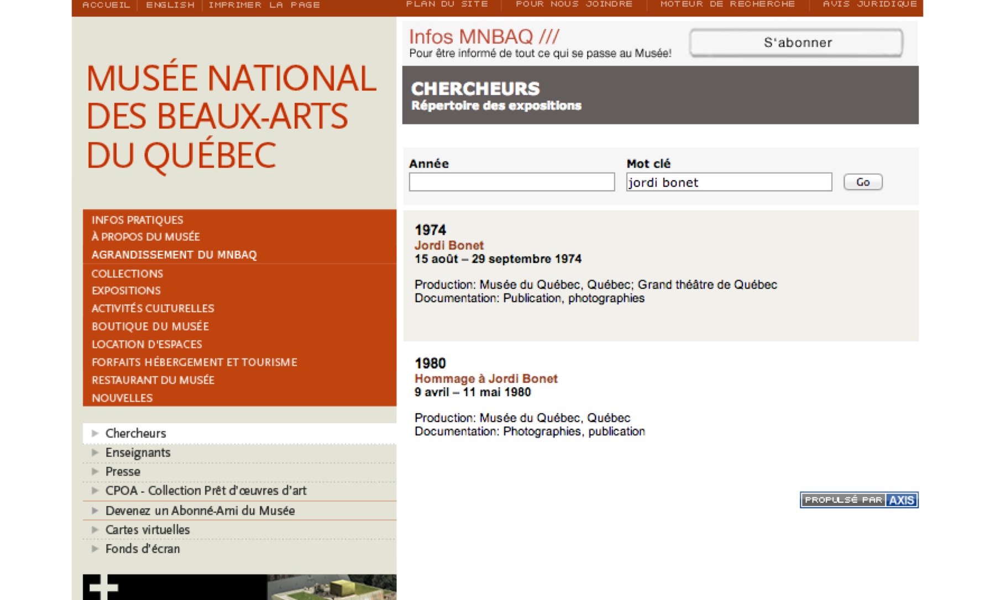Screen dimensions: 995x600
Task: Click the arrow icon beside Presse
Action: (x=95, y=471)
